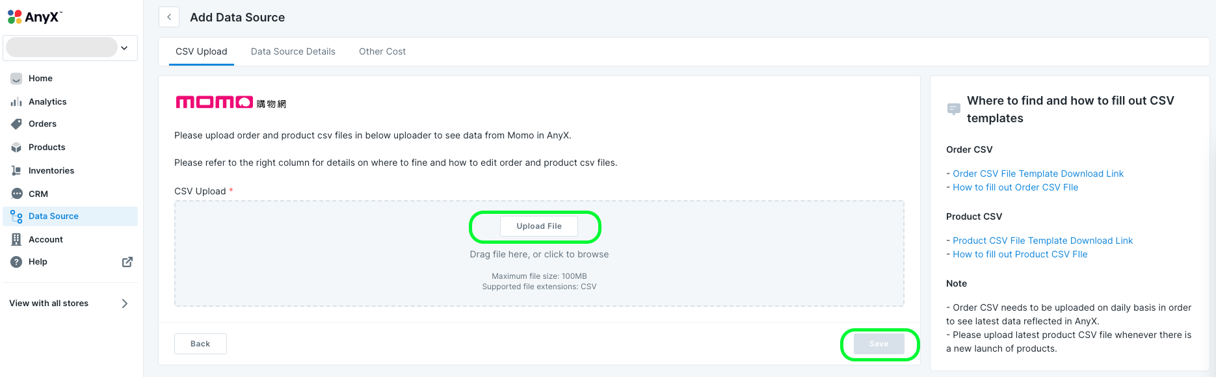
Task: Open Help external link icon
Action: pos(127,262)
